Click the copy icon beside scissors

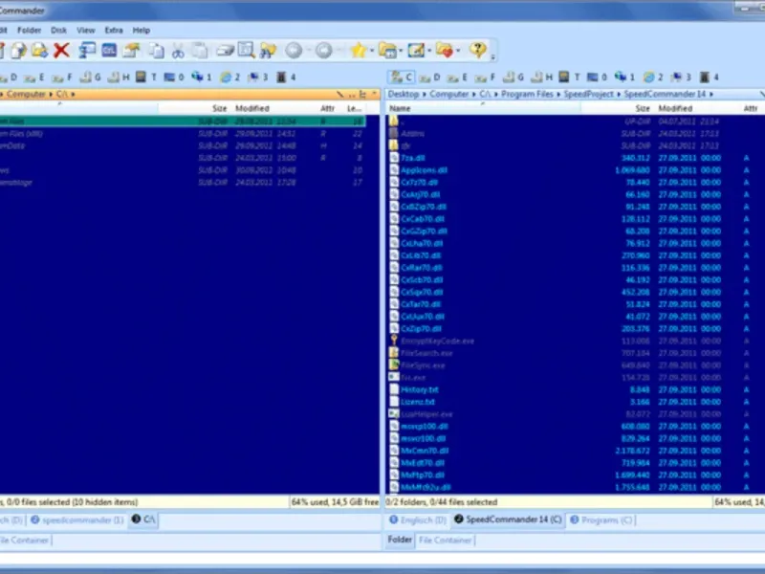click(x=156, y=51)
